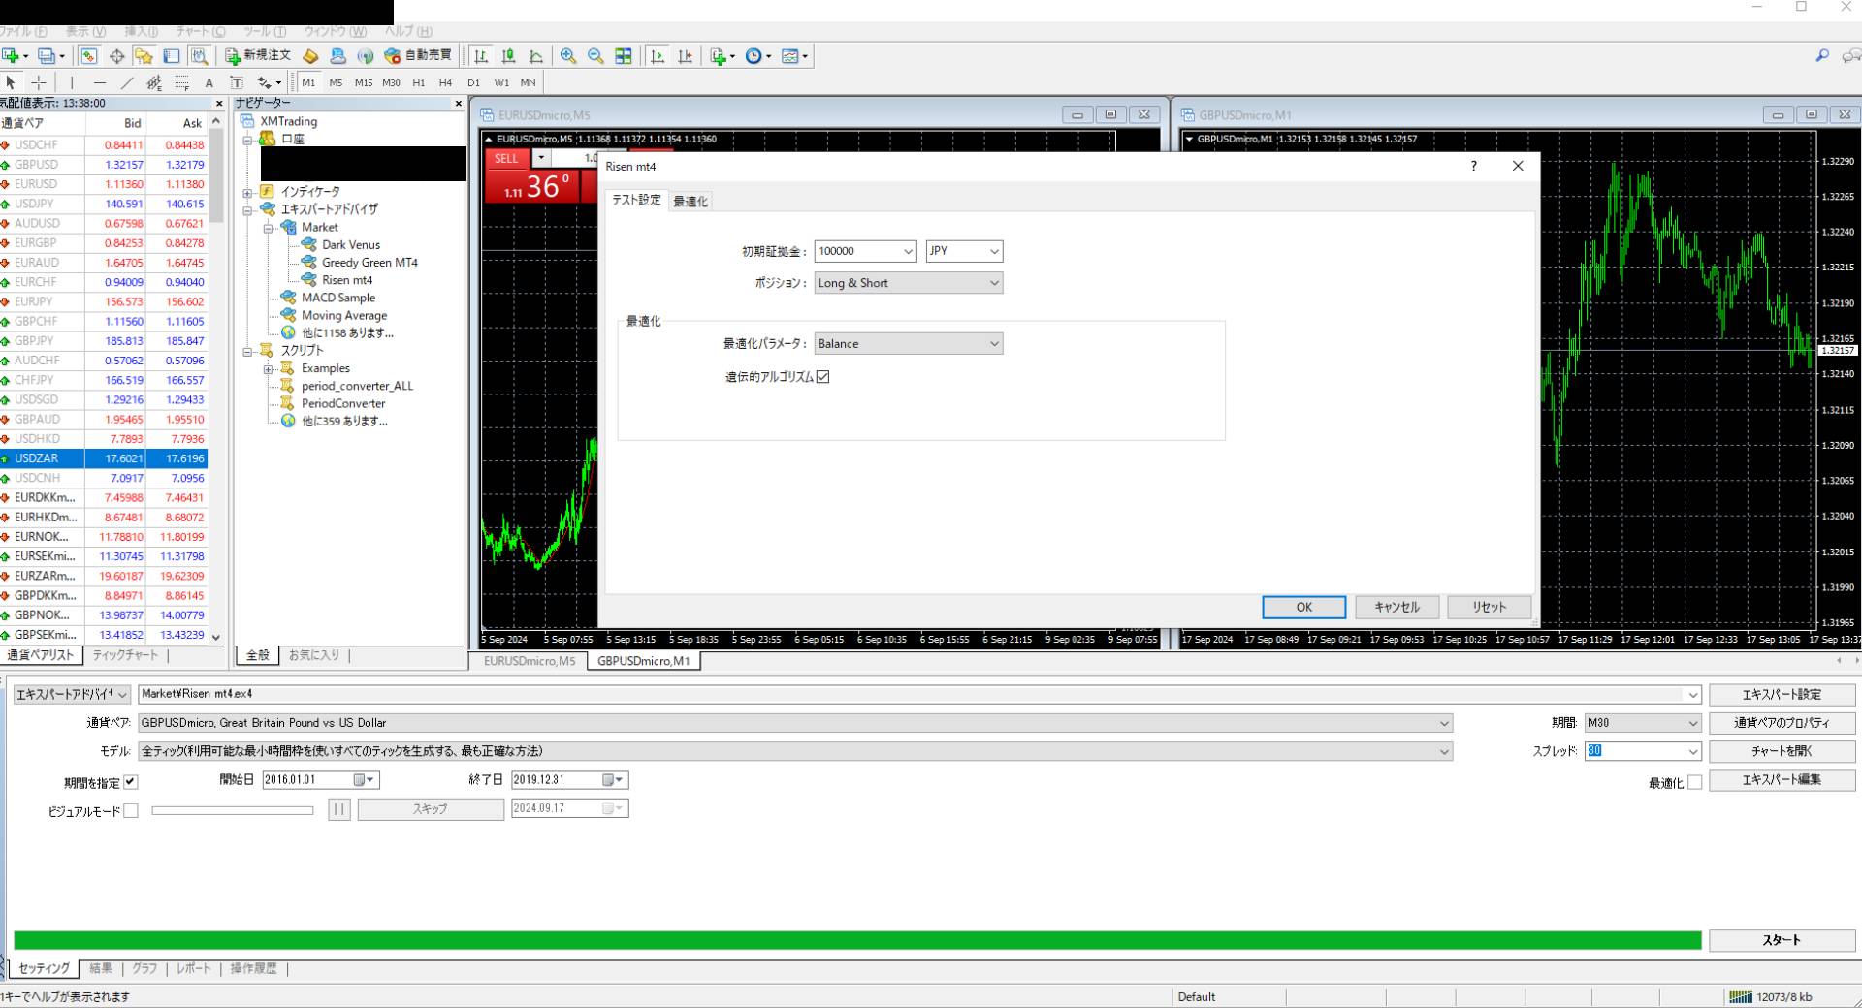Enable the 最適化 checkbox in the tester
The height and width of the screenshot is (1008, 1862).
tap(1695, 783)
